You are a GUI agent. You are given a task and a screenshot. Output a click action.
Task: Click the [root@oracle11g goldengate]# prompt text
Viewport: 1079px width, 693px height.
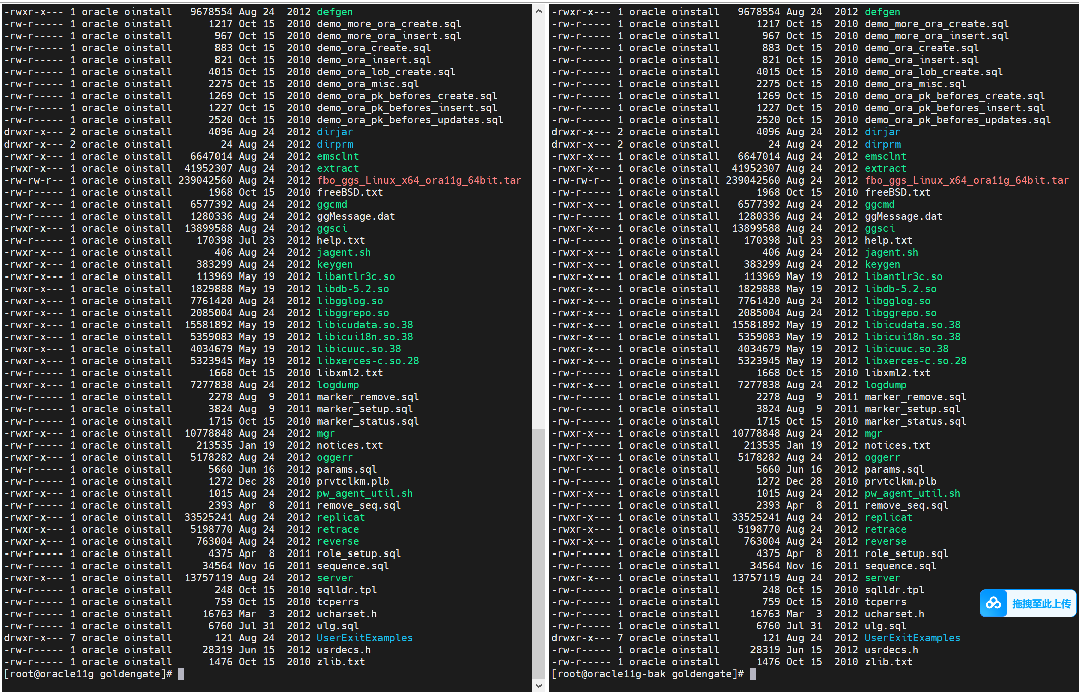pos(88,674)
